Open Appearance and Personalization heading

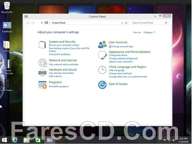pos(130,52)
